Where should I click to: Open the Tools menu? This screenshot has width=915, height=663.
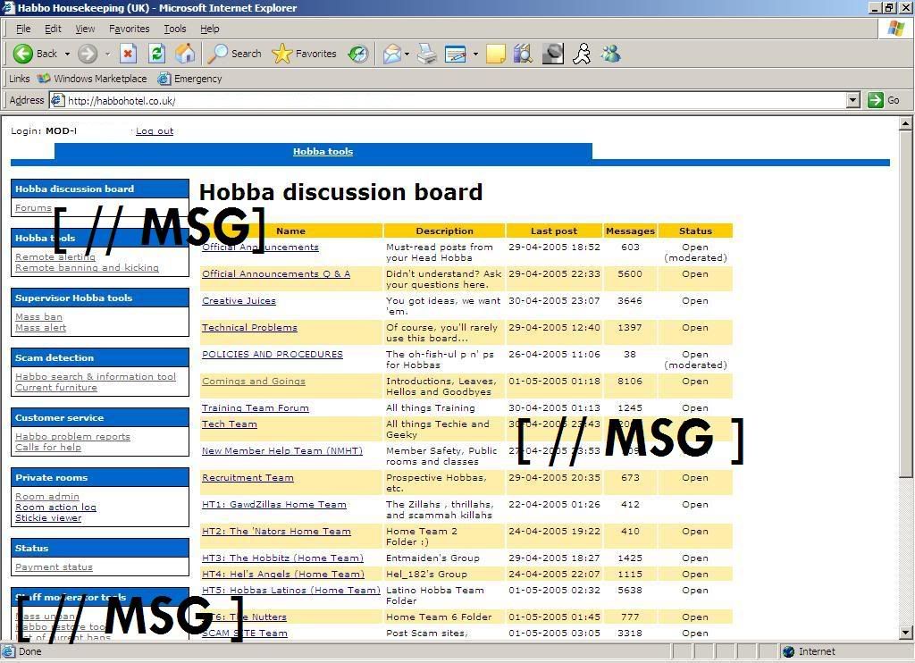174,29
